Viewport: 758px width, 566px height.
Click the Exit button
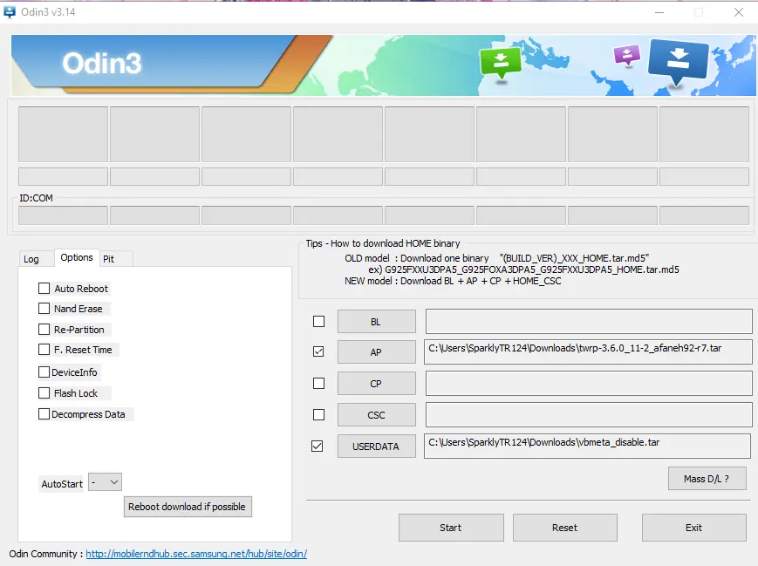point(693,528)
